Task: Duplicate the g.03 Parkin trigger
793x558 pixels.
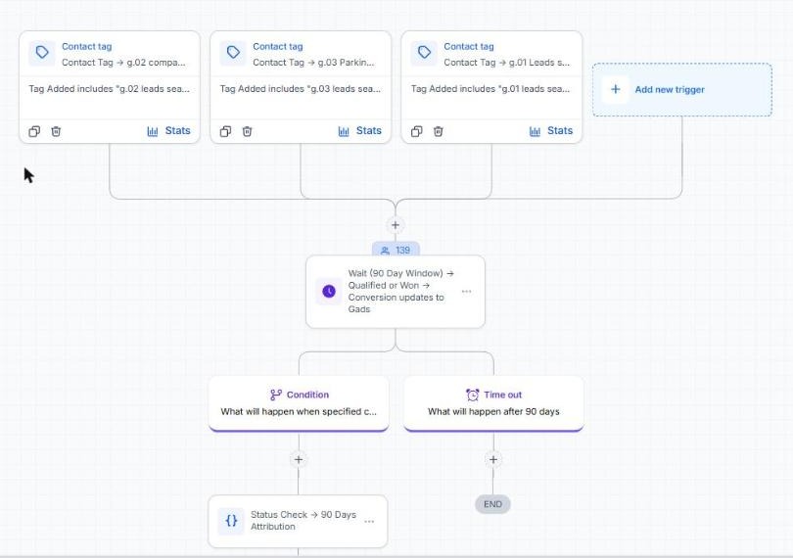Action: point(225,131)
